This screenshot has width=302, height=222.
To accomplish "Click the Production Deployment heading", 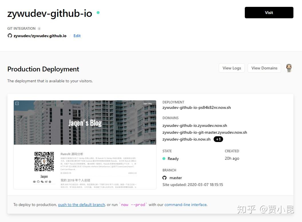I will (43, 69).
